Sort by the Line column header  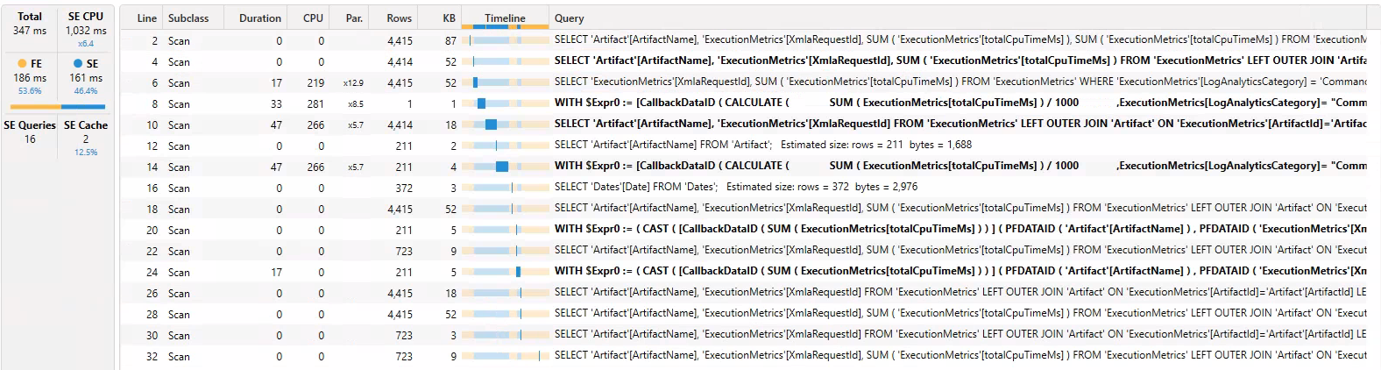tap(146, 18)
